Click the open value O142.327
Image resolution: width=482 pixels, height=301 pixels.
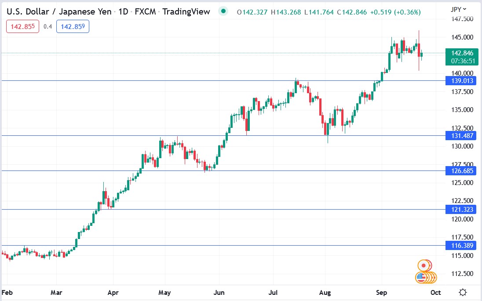coord(252,12)
